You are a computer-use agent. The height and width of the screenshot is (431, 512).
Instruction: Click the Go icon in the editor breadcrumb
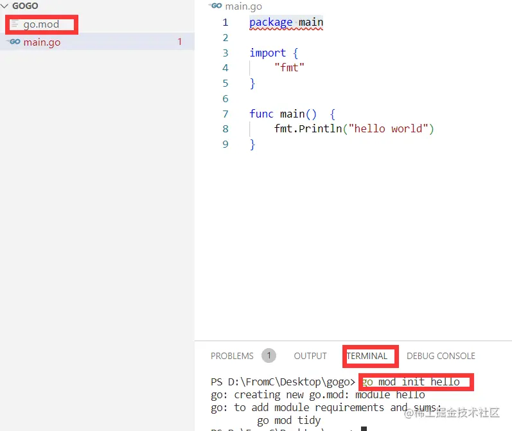216,6
